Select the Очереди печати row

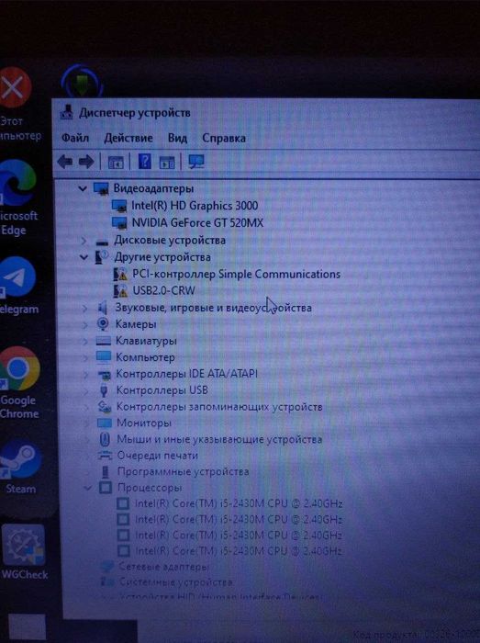pos(158,456)
